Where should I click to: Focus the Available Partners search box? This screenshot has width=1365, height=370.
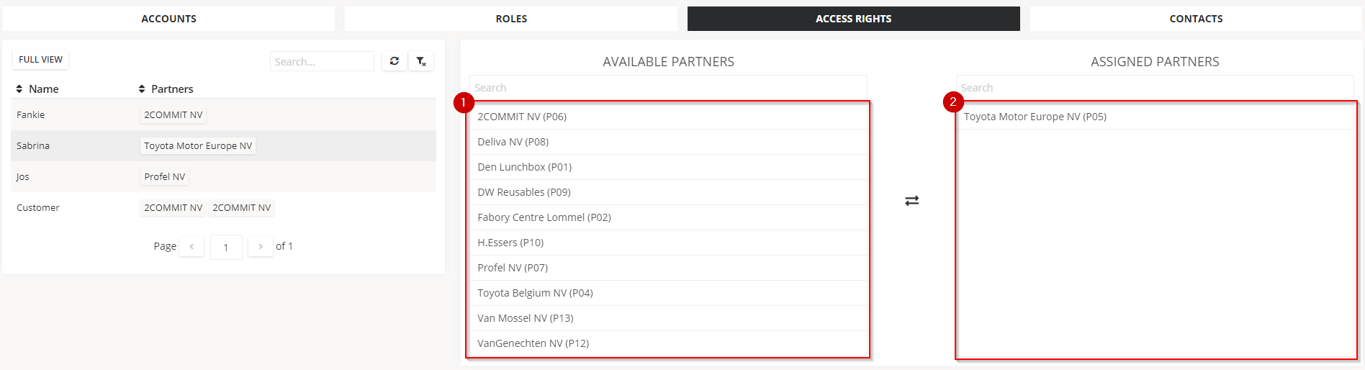(668, 88)
